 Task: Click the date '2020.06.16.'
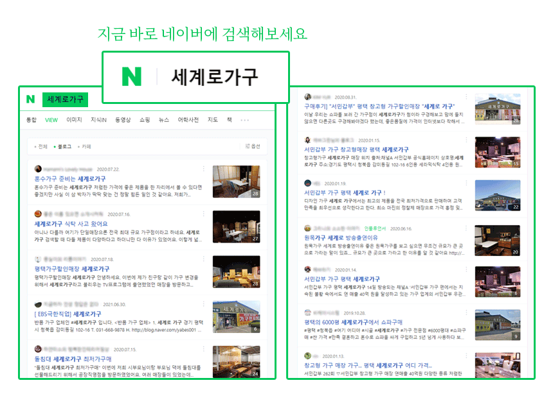click(x=401, y=229)
